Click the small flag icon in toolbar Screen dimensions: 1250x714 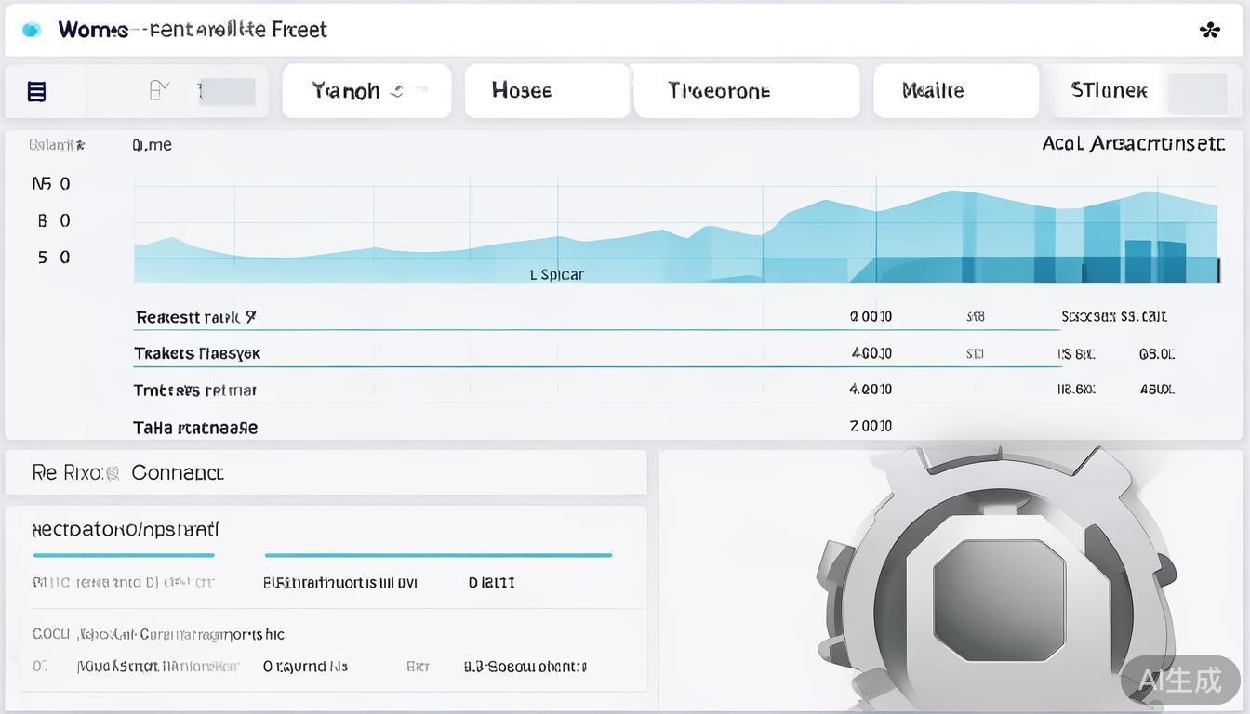pyautogui.click(x=158, y=90)
